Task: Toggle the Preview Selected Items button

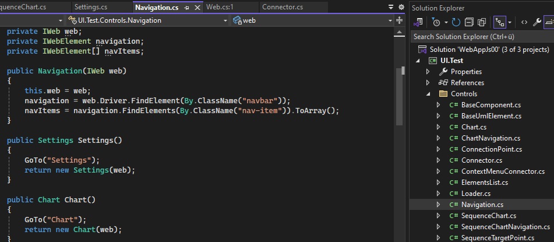Action: tap(549, 23)
